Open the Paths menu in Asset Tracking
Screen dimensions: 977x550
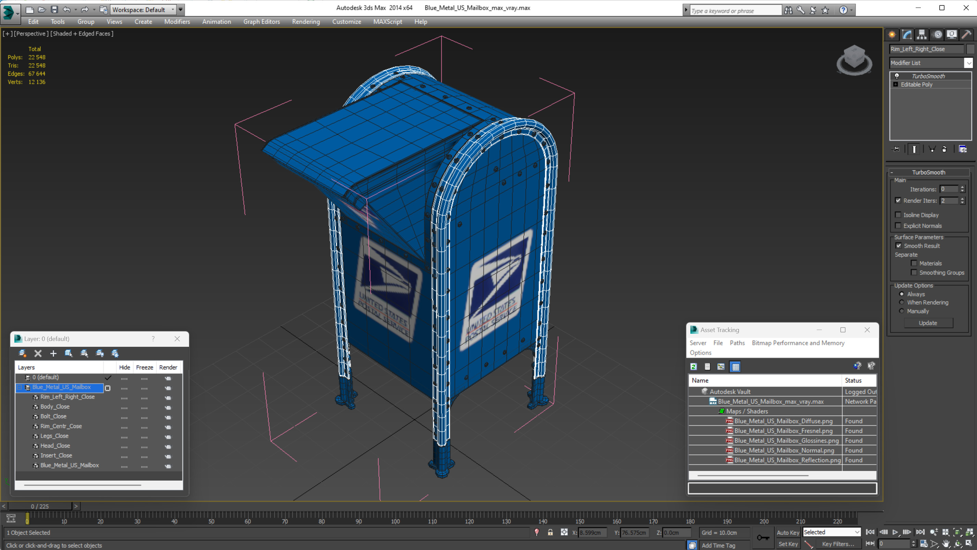(x=737, y=343)
